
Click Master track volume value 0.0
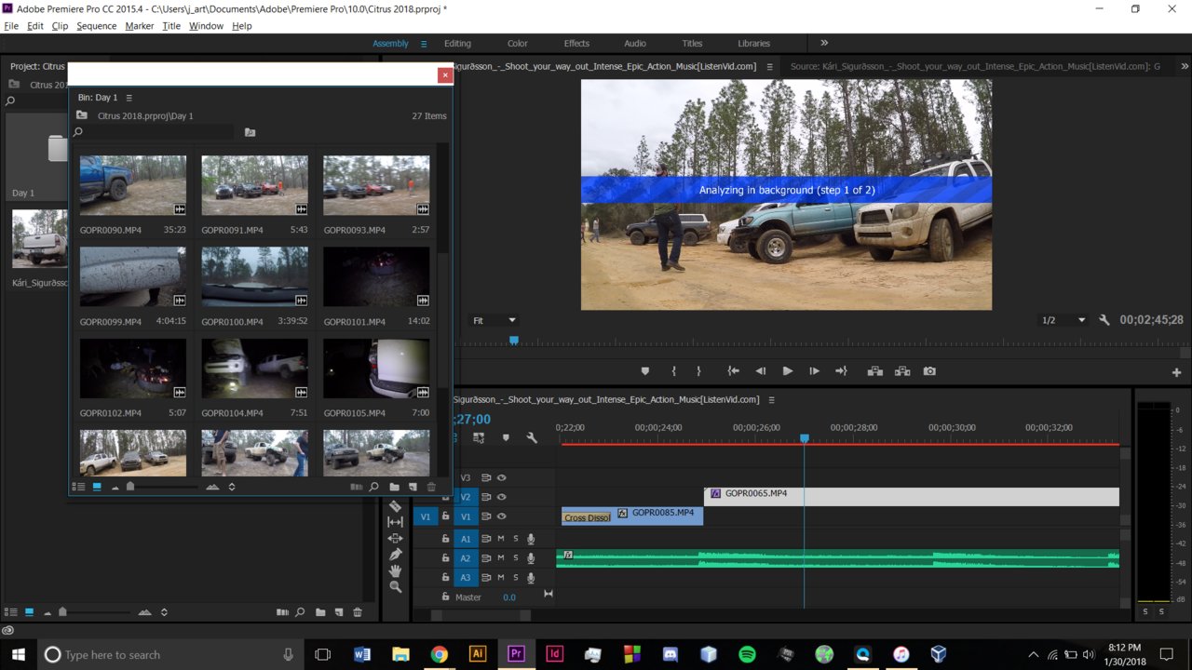pyautogui.click(x=509, y=597)
